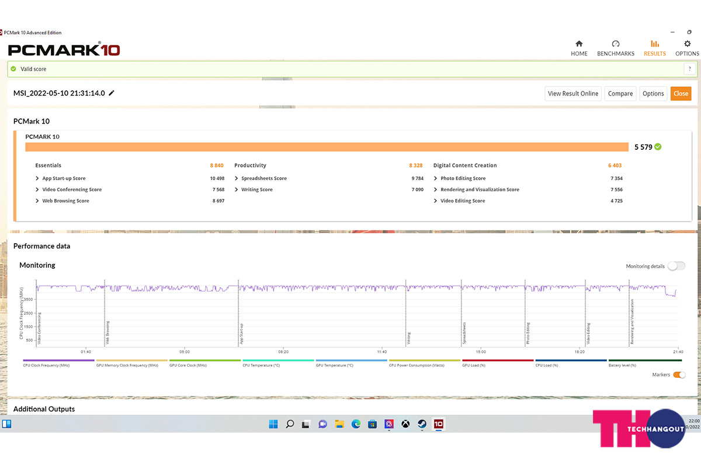Viewport: 701px width, 467px height.
Task: Expand App Start-up Score row
Action: click(37, 178)
